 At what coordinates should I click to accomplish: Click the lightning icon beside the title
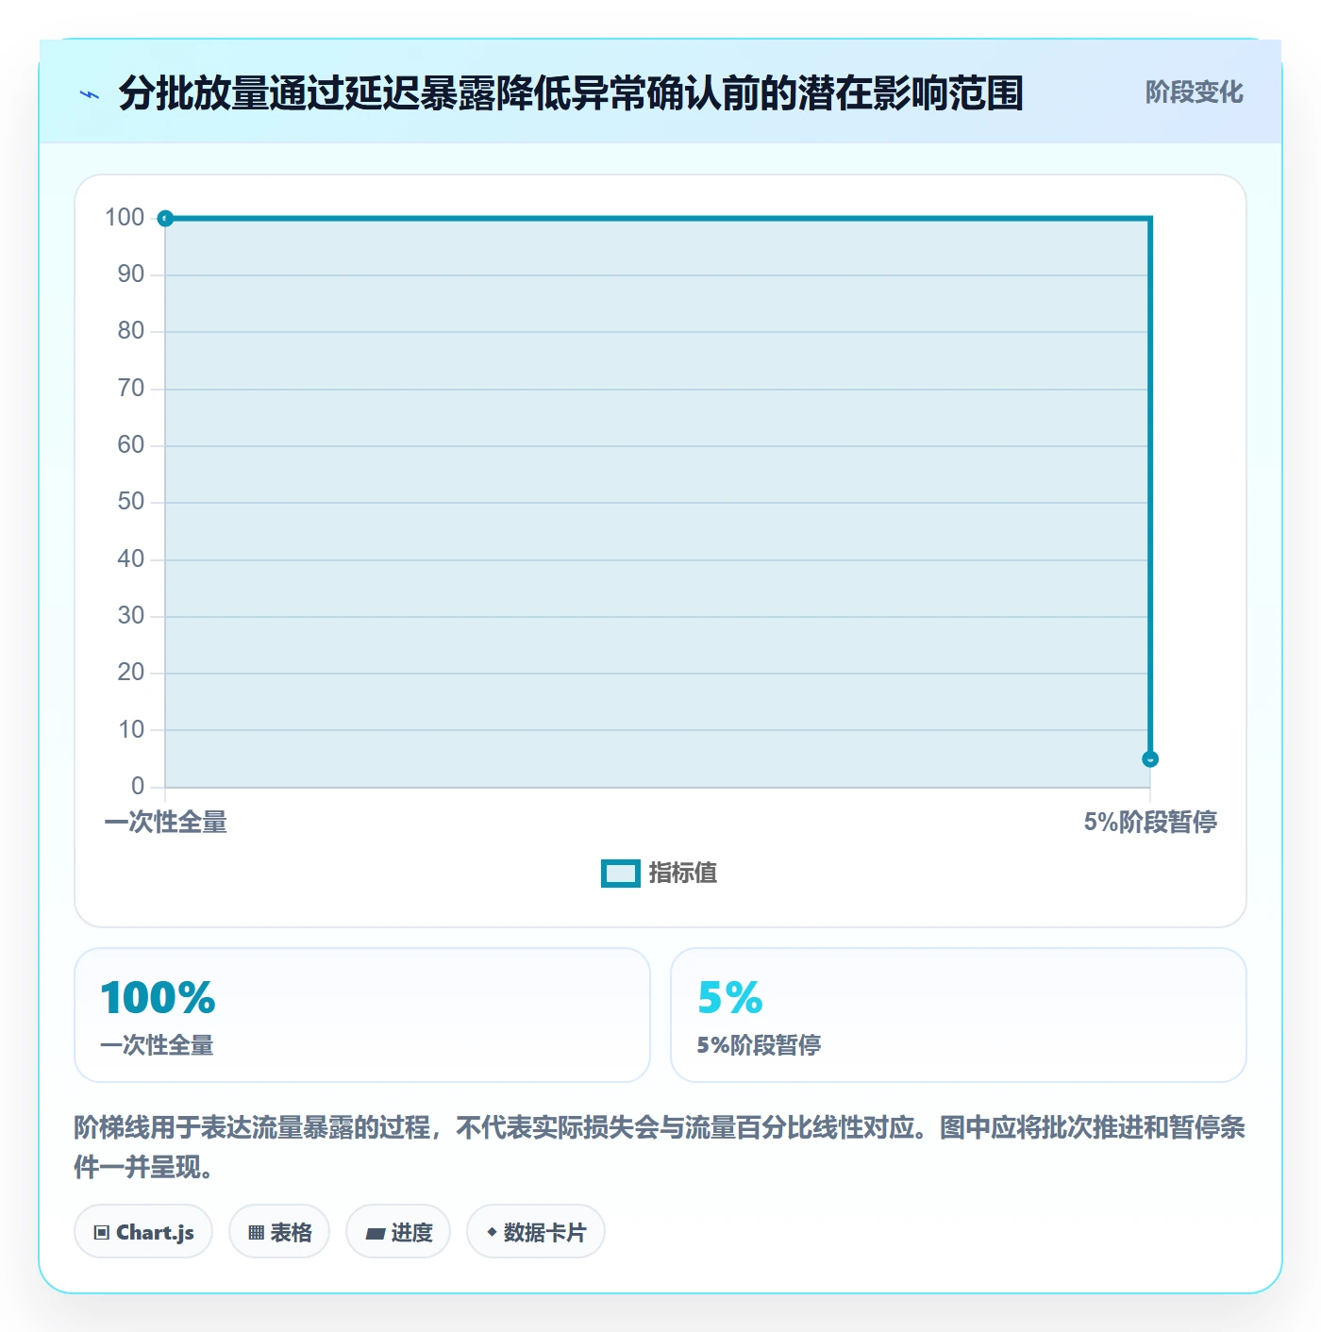tap(90, 94)
